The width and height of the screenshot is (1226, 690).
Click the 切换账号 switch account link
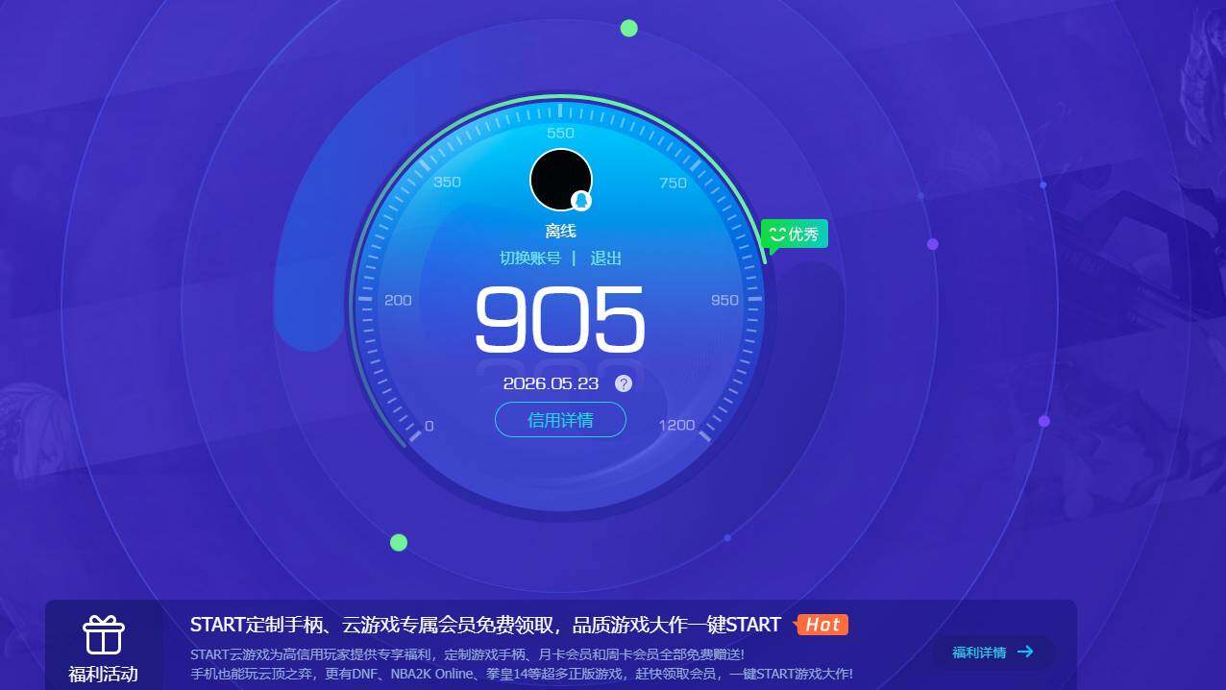[x=530, y=258]
